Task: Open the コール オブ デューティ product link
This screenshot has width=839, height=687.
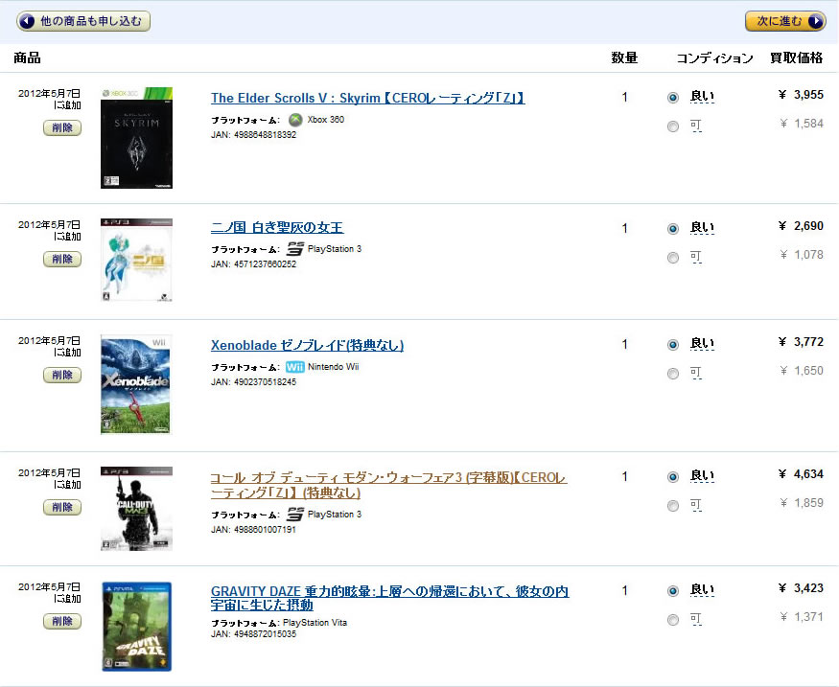Action: click(389, 485)
